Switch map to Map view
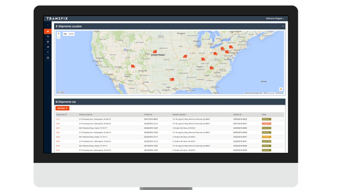Screen dimensions: 338x190 [x=65, y=34]
